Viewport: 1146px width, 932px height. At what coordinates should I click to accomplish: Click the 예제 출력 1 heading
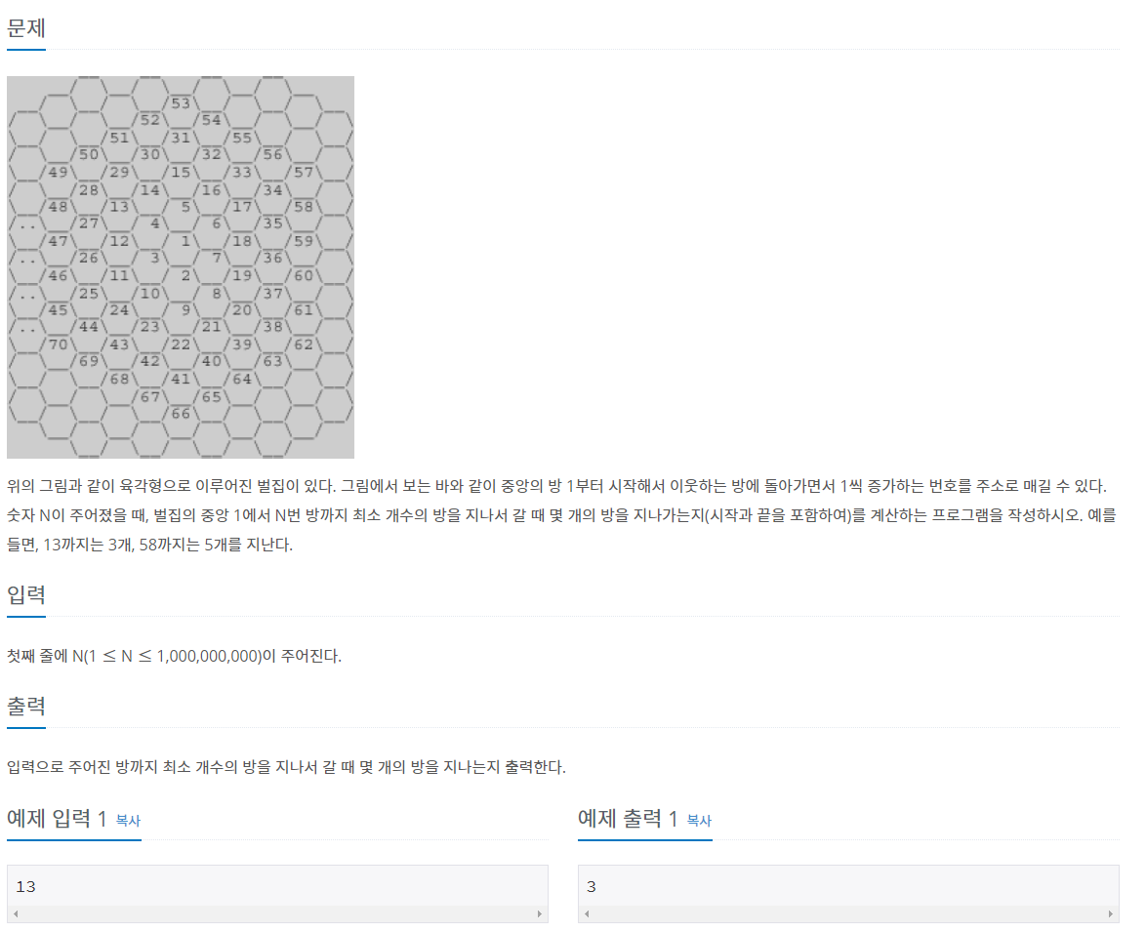coord(628,818)
